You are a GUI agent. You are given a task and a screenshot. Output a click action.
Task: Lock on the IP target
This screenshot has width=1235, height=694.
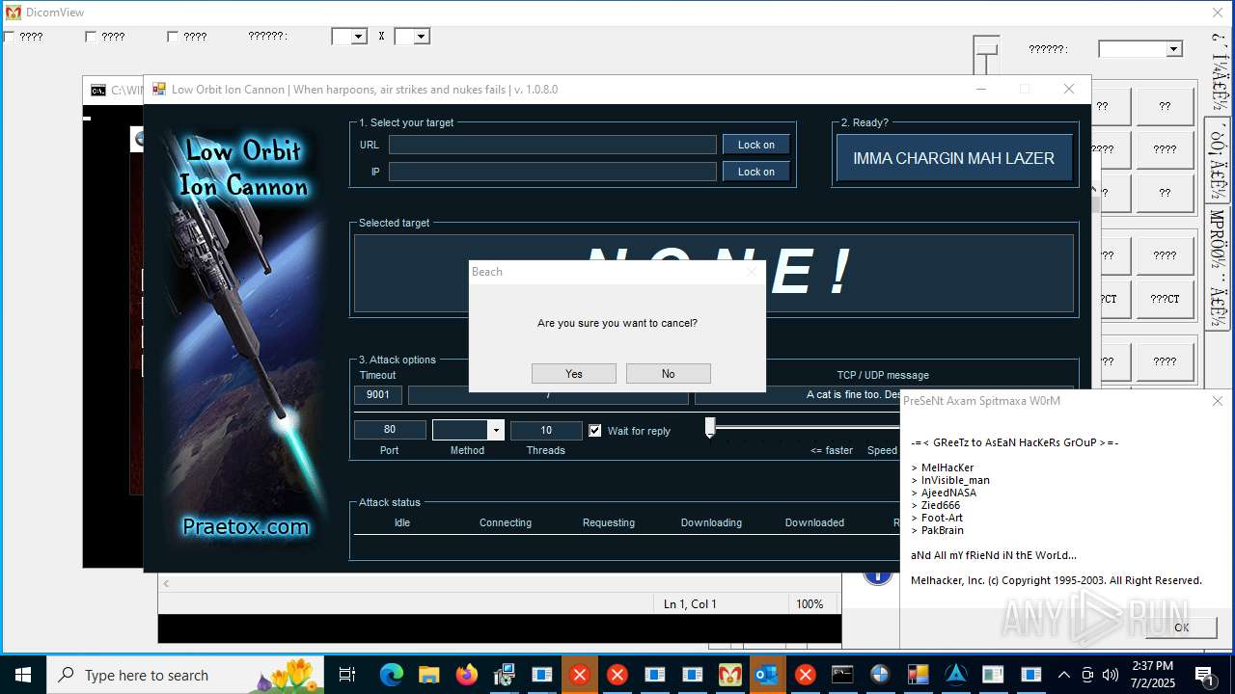click(756, 172)
